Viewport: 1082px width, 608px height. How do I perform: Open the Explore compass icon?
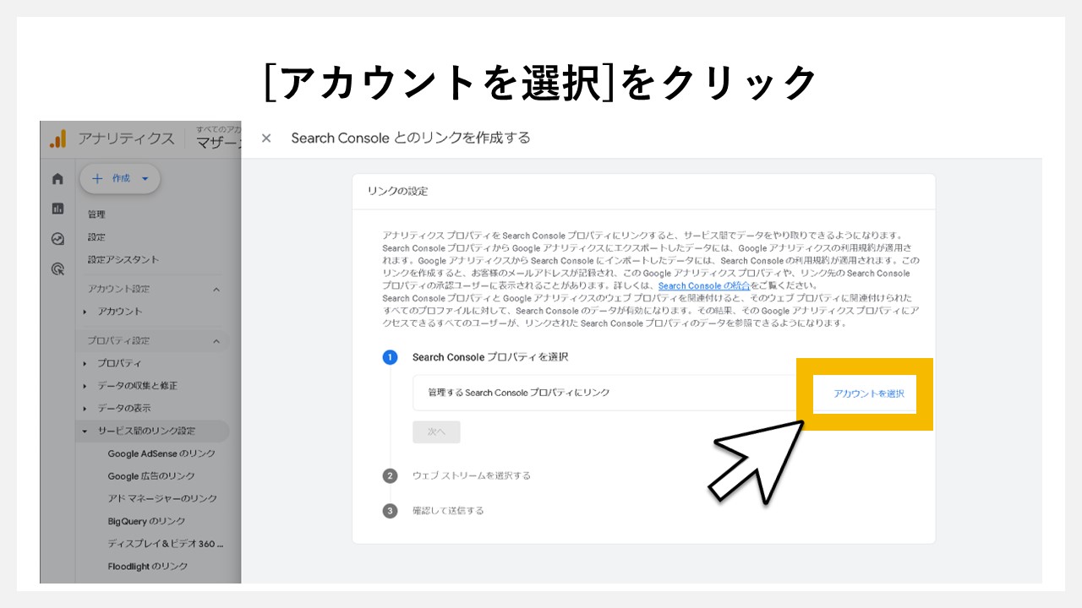tap(57, 239)
